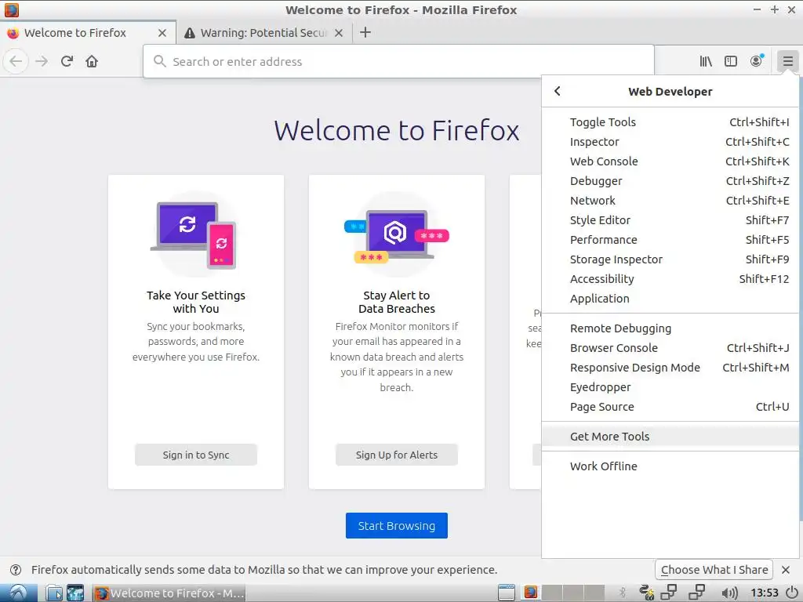Click the show desktop icon in the taskbar

tap(507, 593)
